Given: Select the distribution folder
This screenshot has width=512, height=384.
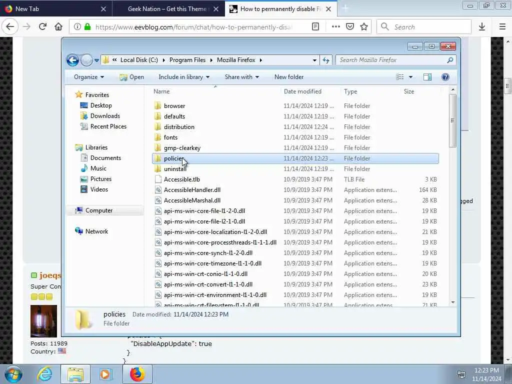Looking at the screenshot, I should [179, 127].
